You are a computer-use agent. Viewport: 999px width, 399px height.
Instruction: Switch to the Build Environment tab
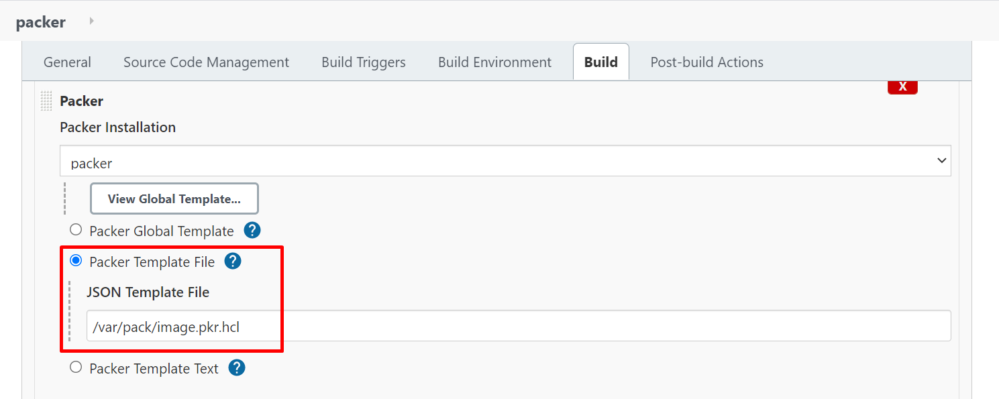click(494, 62)
